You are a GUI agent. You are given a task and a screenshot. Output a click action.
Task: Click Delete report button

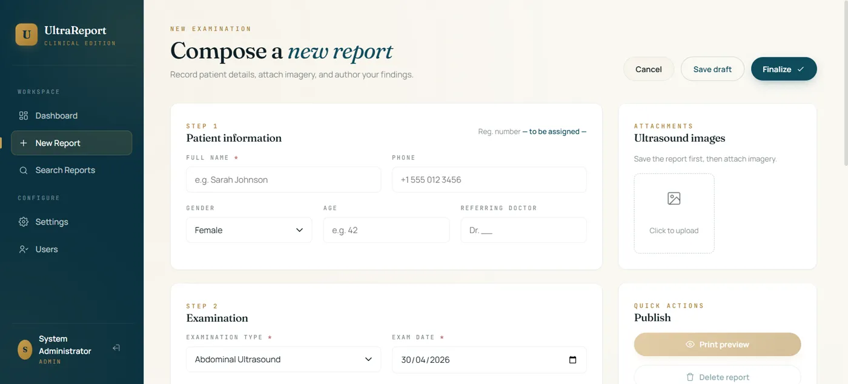coord(717,376)
